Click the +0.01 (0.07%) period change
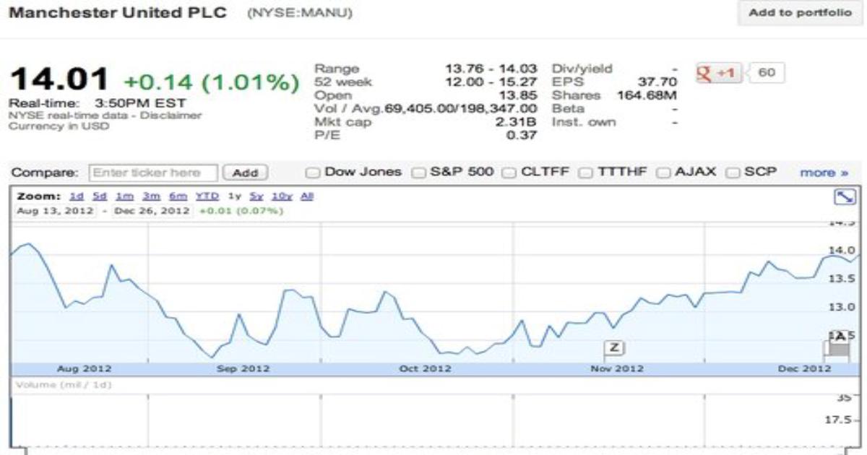867x455 pixels. pyautogui.click(x=241, y=211)
